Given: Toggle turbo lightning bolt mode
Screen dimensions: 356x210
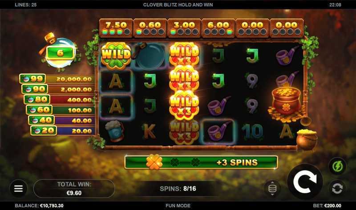Looking at the screenshot, I should click(337, 167).
